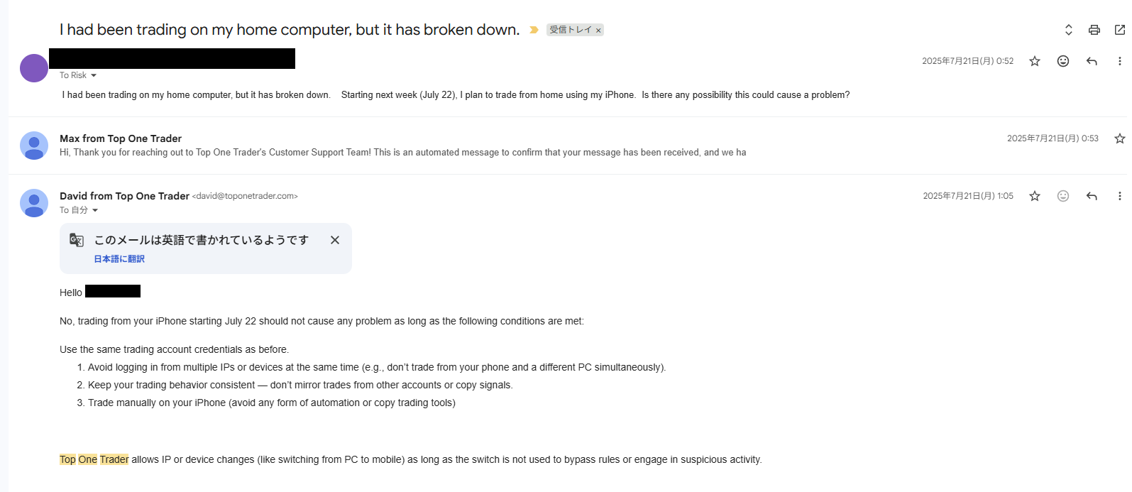Open the conversation in a new window
This screenshot has width=1132, height=492.
pos(1119,30)
